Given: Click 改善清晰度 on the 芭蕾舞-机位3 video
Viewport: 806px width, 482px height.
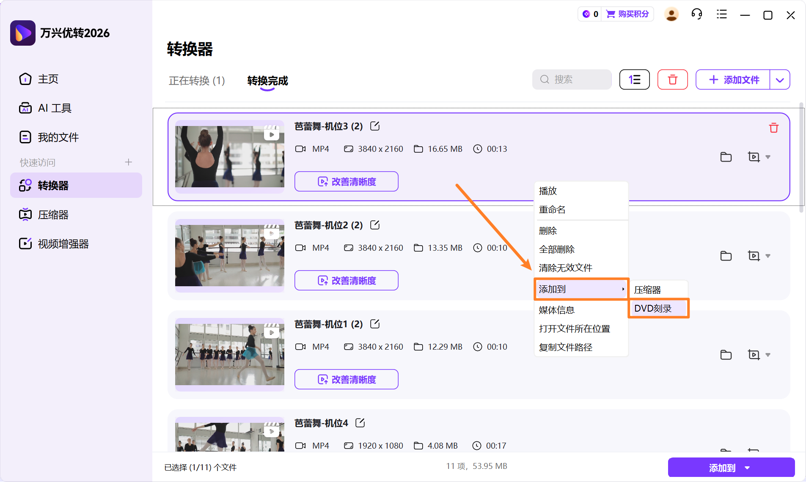Looking at the screenshot, I should tap(346, 181).
